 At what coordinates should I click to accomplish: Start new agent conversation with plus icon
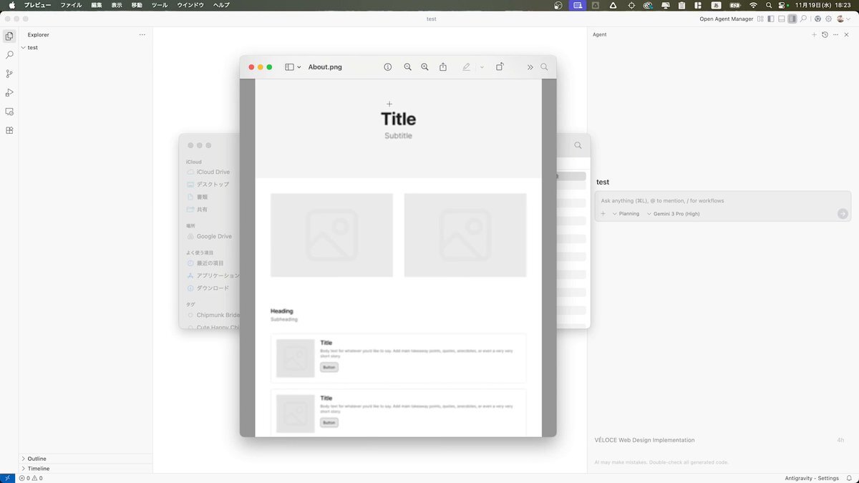click(814, 34)
